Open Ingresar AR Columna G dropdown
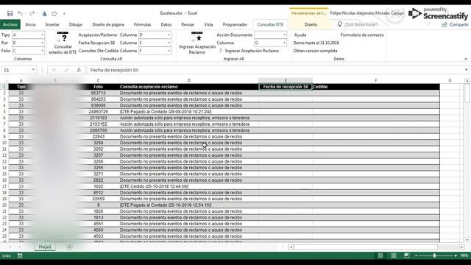The image size is (471, 265). tap(284, 43)
